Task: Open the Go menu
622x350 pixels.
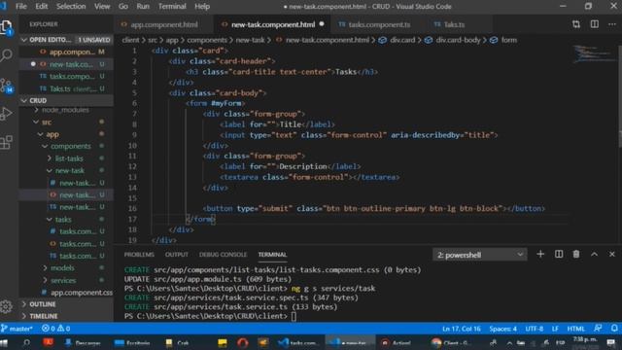Action: pos(123,7)
